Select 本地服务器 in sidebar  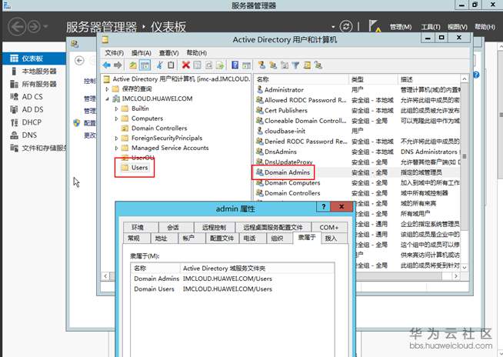[38, 71]
